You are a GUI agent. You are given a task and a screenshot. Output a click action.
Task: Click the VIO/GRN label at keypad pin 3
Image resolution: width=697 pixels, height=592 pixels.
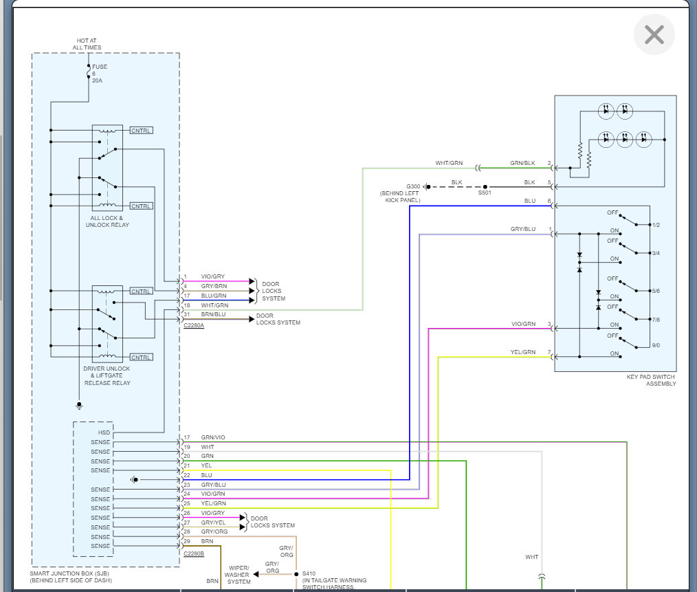click(x=523, y=324)
